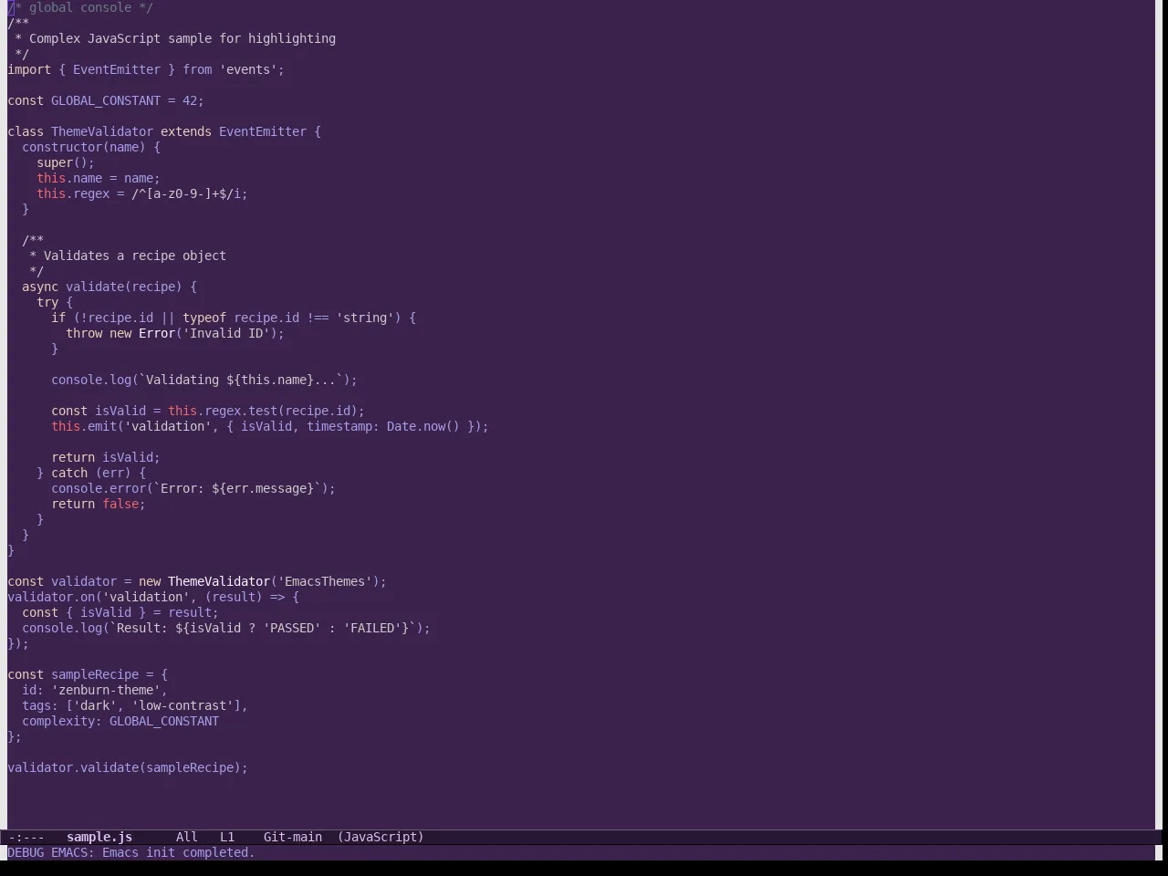The height and width of the screenshot is (876, 1168).
Task: Click the 'PASSED' string literal
Action: [x=292, y=628]
